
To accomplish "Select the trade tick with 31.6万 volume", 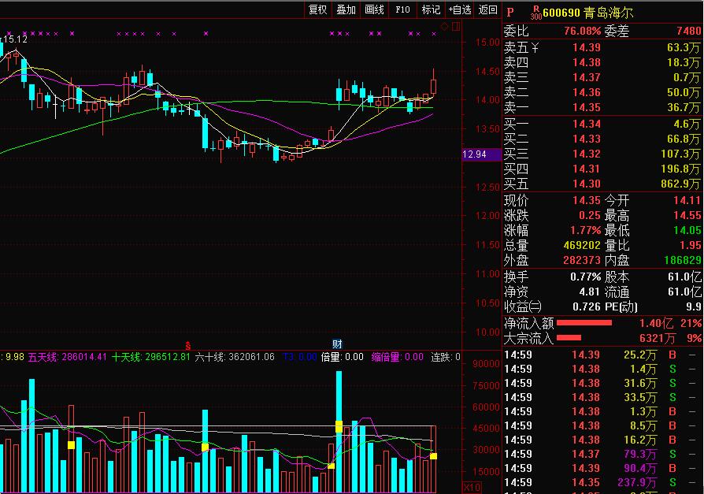I will (602, 383).
